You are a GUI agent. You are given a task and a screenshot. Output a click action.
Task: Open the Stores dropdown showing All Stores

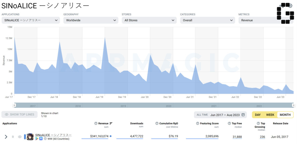click(x=149, y=20)
